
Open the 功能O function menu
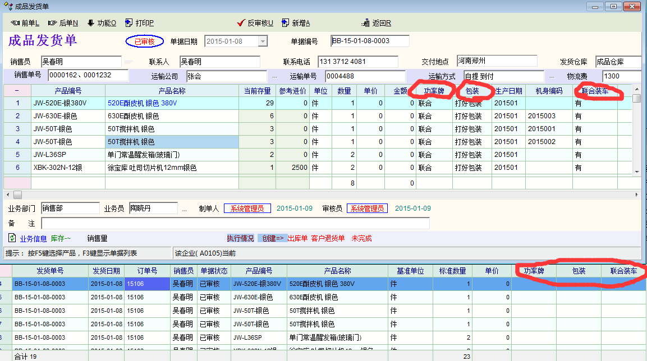(x=102, y=23)
